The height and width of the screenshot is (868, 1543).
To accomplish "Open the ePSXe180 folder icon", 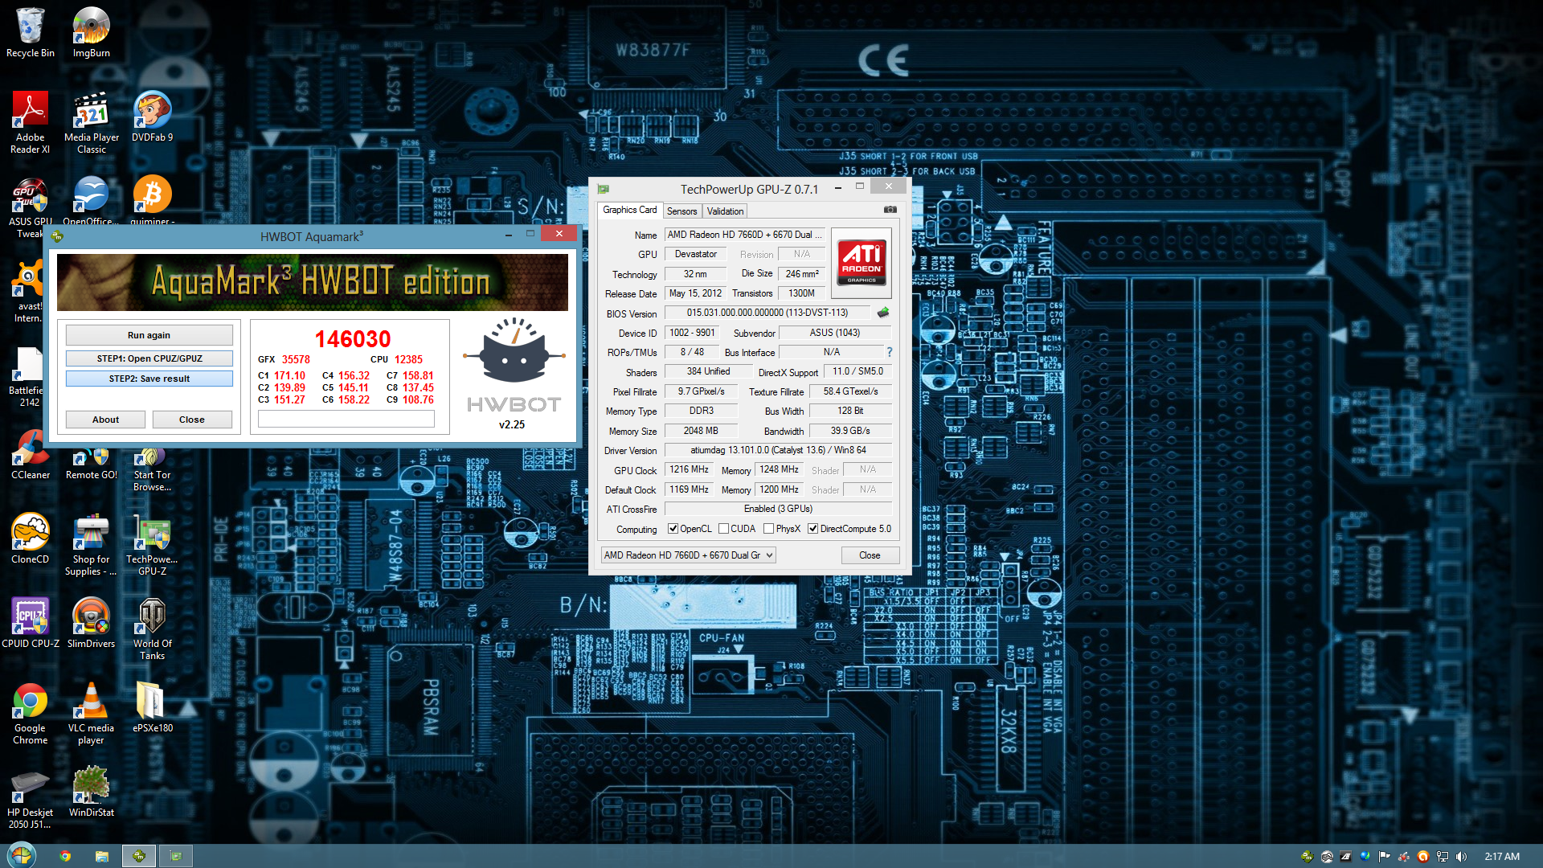I will (152, 707).
